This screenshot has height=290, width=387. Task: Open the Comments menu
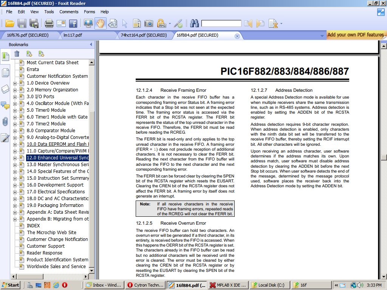point(69,12)
